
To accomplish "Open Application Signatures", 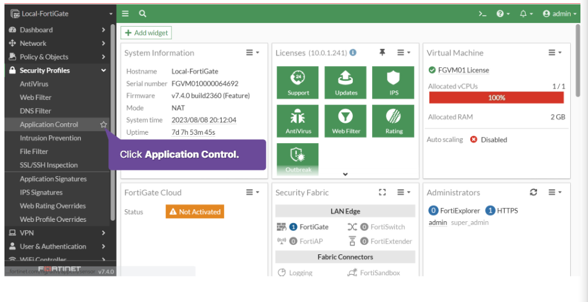I will coord(54,179).
